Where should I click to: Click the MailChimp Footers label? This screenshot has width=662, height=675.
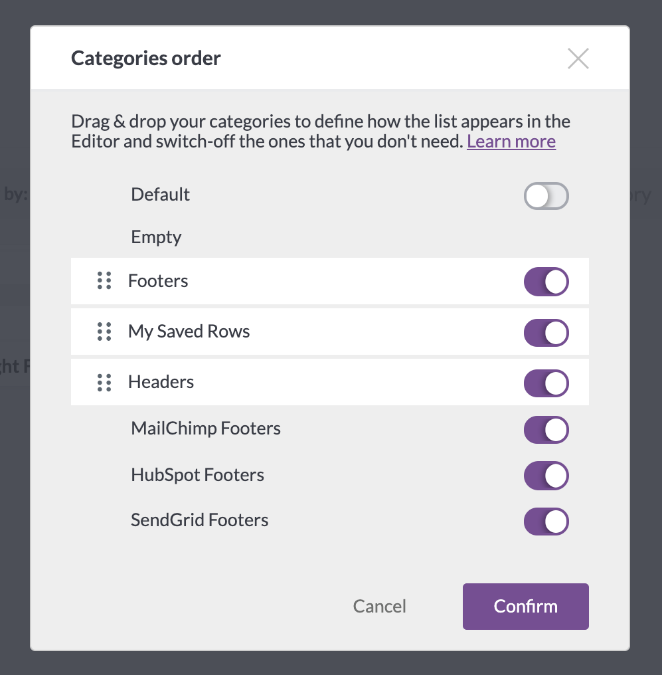tap(206, 429)
